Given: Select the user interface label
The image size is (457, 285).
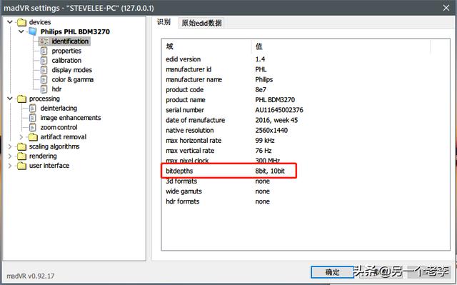Looking at the screenshot, I should 49,166.
